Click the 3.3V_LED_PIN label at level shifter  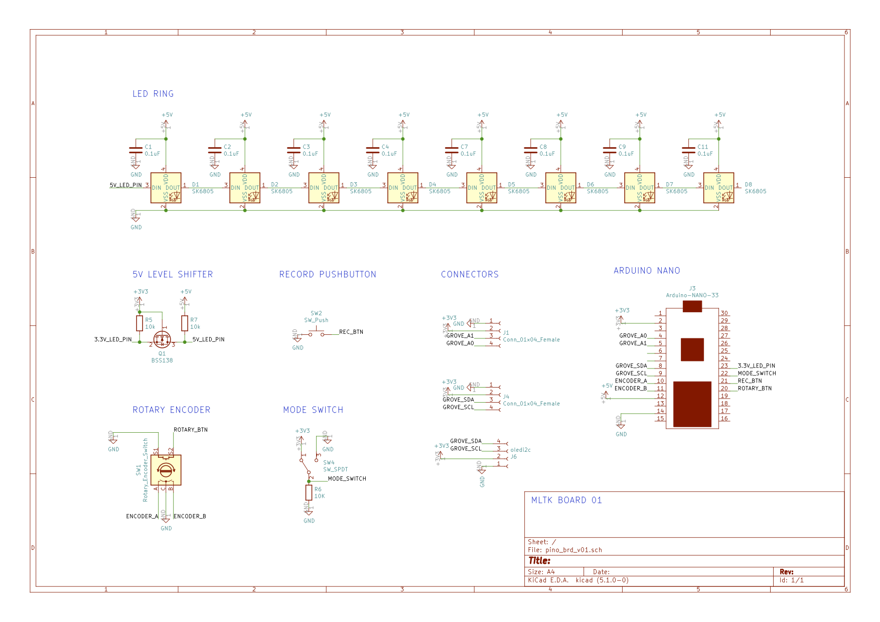113,339
